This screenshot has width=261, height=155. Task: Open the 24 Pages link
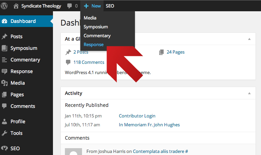coord(176,52)
